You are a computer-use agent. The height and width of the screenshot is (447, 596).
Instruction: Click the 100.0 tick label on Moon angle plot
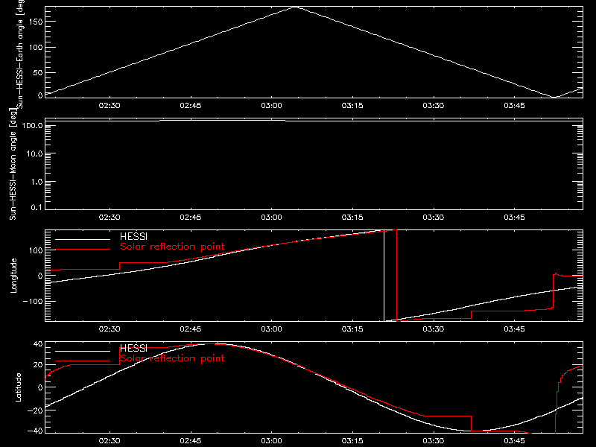click(x=32, y=125)
